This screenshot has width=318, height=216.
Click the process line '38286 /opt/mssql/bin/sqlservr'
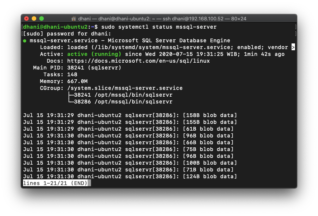[x=123, y=102]
